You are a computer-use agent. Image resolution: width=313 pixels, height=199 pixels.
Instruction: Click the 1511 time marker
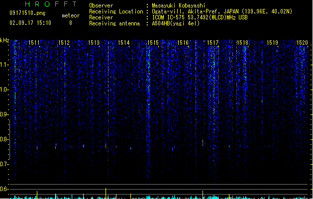coord(34,43)
